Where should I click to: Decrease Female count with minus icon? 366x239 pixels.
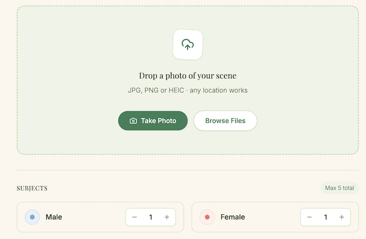[x=309, y=217]
